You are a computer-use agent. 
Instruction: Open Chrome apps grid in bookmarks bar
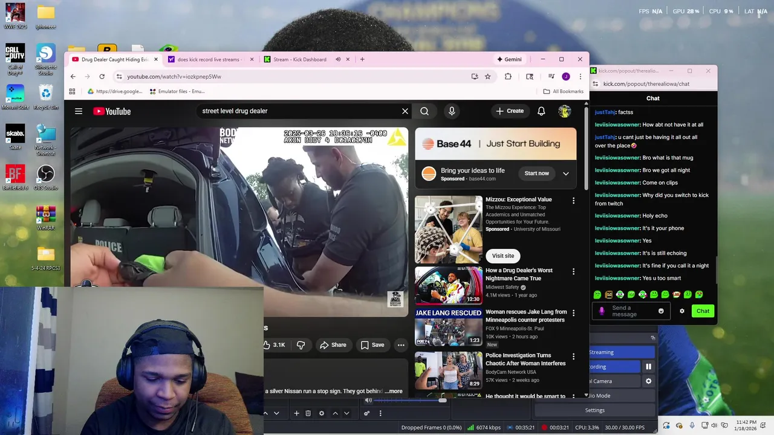point(72,91)
